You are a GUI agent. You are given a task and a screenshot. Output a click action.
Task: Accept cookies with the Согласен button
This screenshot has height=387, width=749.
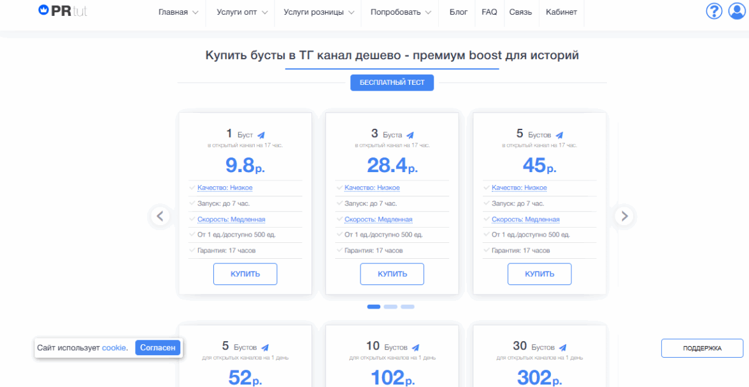[158, 347]
